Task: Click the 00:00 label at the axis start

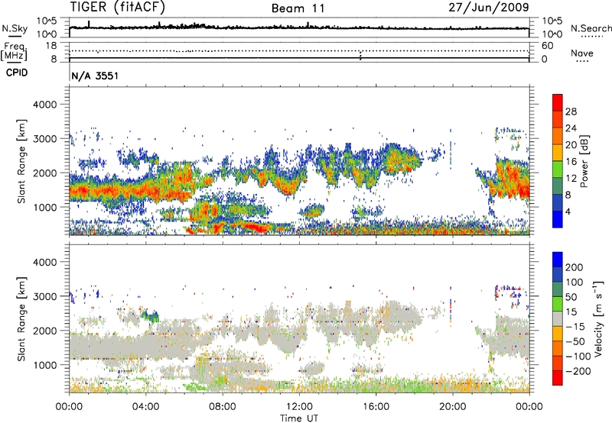Action: point(69,407)
